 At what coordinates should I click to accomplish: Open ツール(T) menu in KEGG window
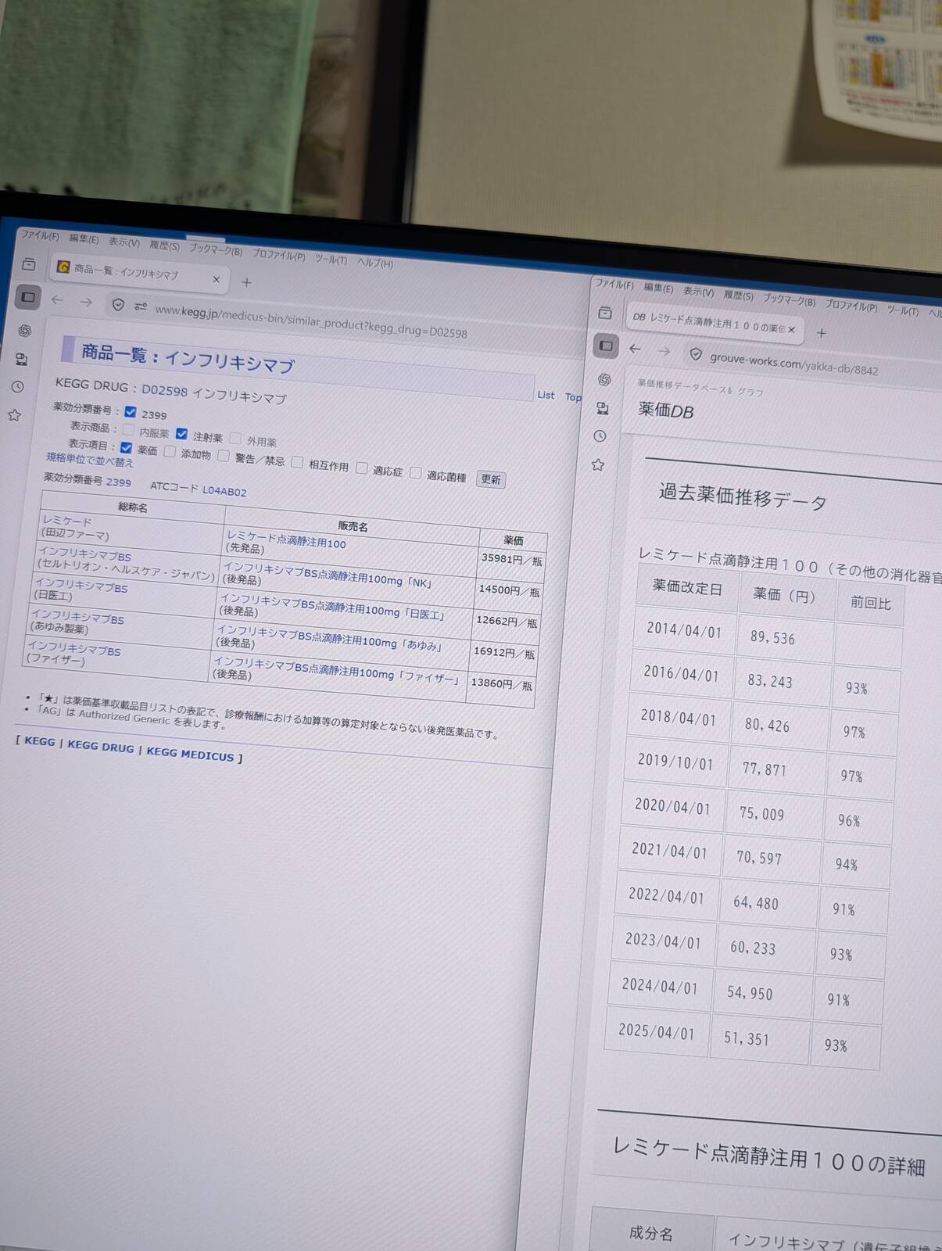[x=331, y=259]
